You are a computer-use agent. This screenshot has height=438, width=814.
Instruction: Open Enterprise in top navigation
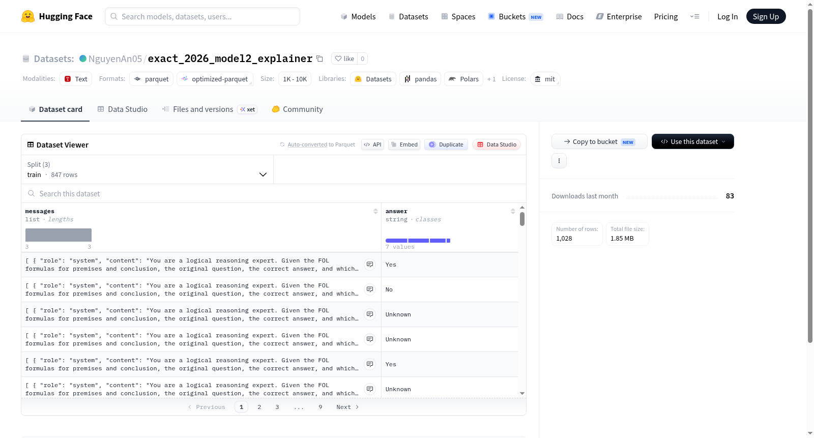(619, 16)
